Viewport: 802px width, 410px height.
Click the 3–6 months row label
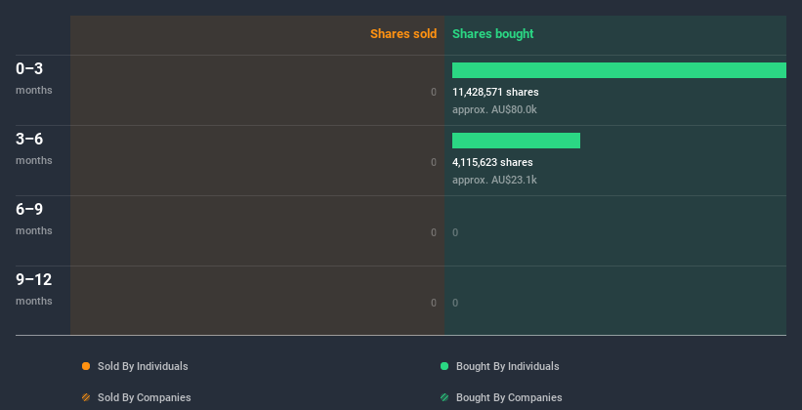[34, 148]
